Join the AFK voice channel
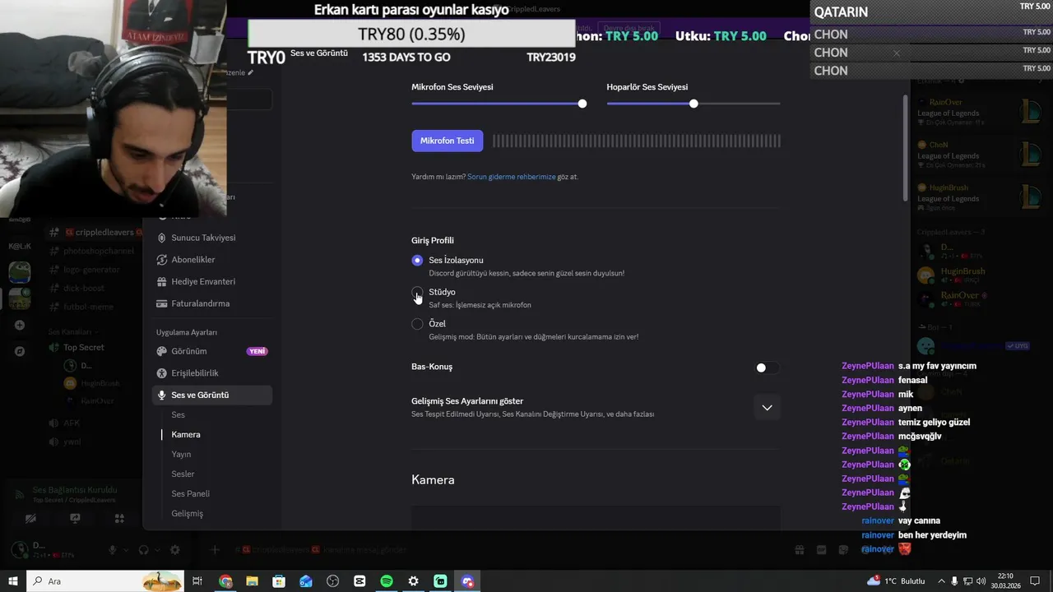 (72, 423)
